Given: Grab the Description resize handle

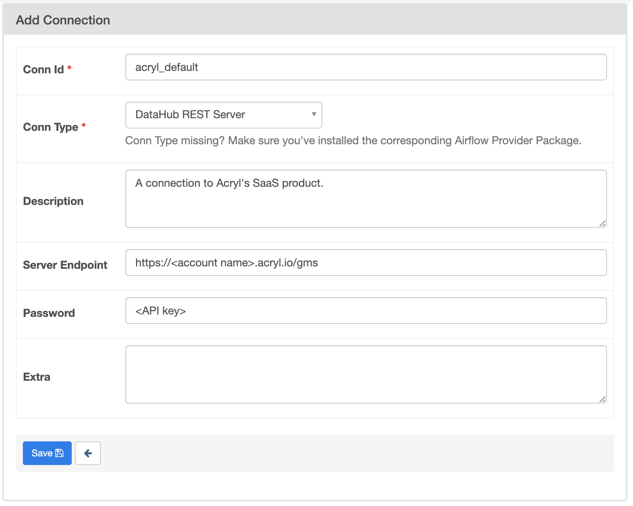Looking at the screenshot, I should click(602, 223).
